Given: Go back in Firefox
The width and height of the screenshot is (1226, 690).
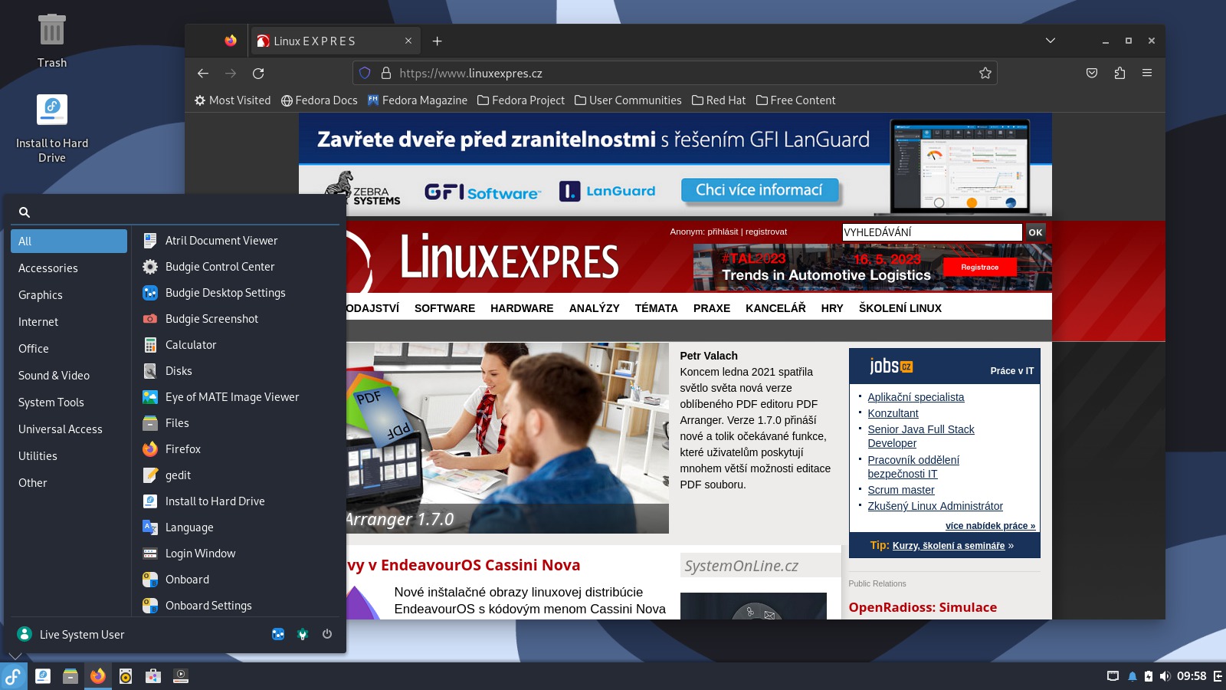Looking at the screenshot, I should click(203, 74).
